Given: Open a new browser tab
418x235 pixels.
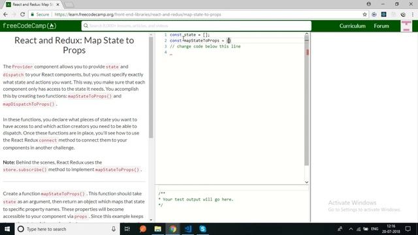Looking at the screenshot, I should [x=69, y=5].
